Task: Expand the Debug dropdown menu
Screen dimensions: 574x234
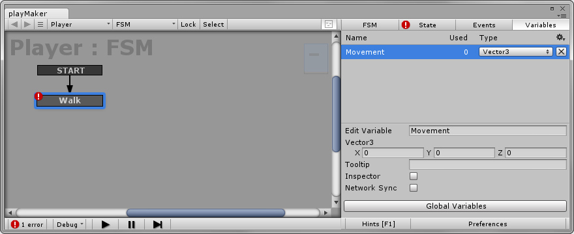Action: click(70, 224)
